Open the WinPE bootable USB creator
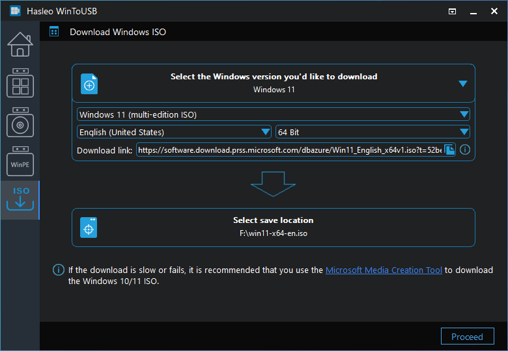 point(20,161)
